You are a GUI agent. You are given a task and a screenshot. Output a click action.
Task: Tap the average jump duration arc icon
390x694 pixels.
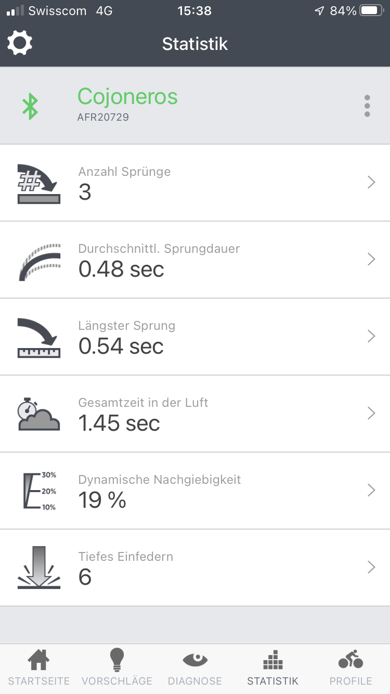[x=40, y=260]
